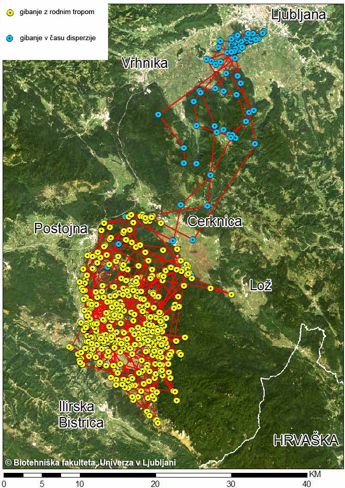The image size is (345, 488).
Task: Click the Lož town label
Action: pyautogui.click(x=260, y=285)
